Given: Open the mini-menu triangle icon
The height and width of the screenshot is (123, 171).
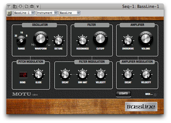Looking at the screenshot, I should coord(9,7).
